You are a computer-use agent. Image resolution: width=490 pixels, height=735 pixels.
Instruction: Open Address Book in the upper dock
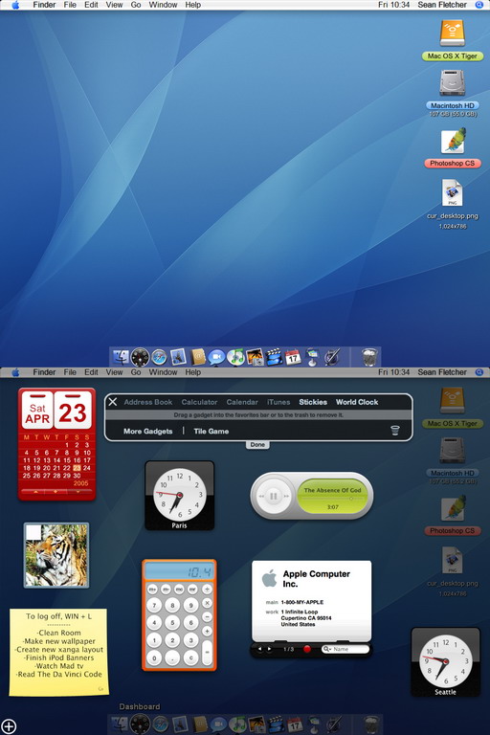[x=198, y=357]
